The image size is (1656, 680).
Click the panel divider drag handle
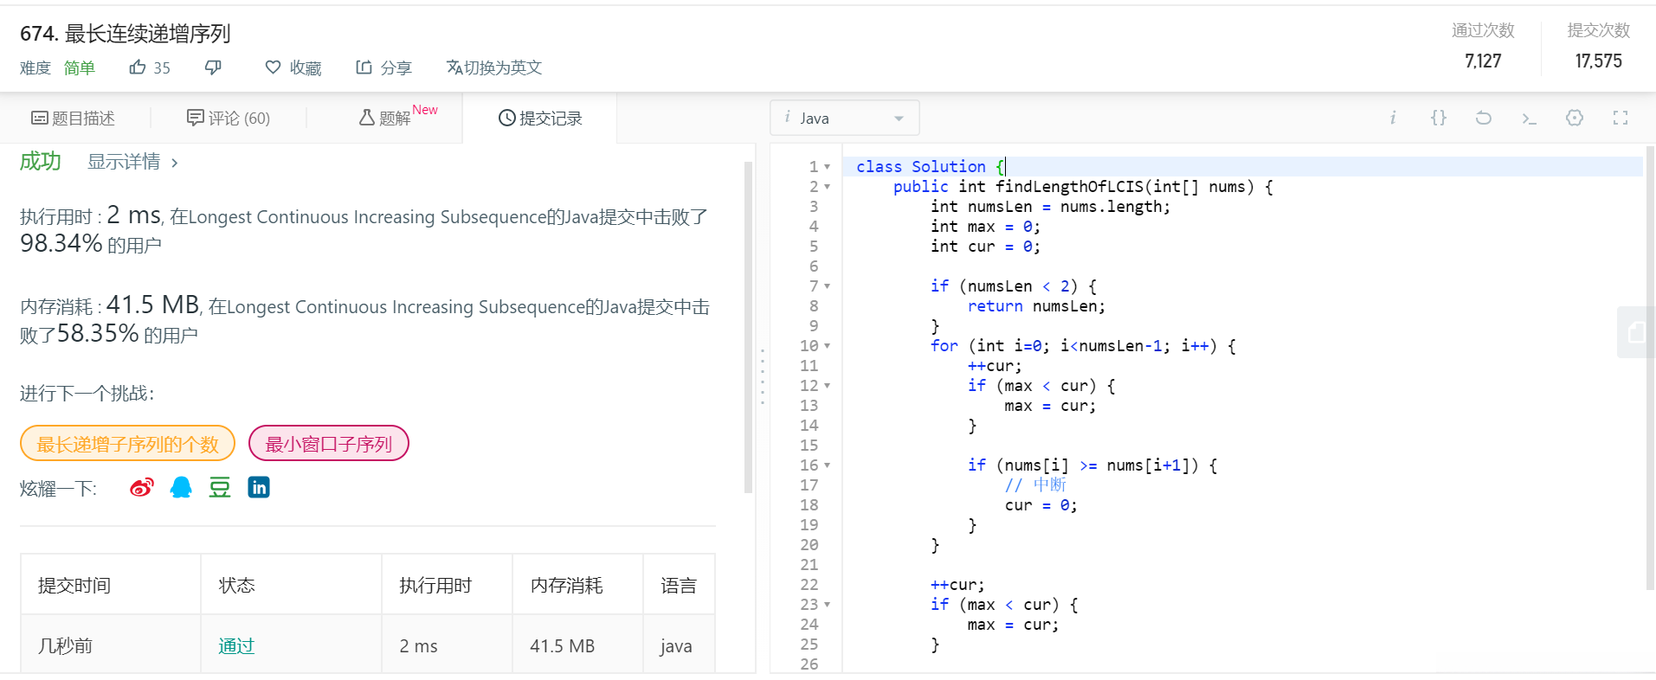763,376
